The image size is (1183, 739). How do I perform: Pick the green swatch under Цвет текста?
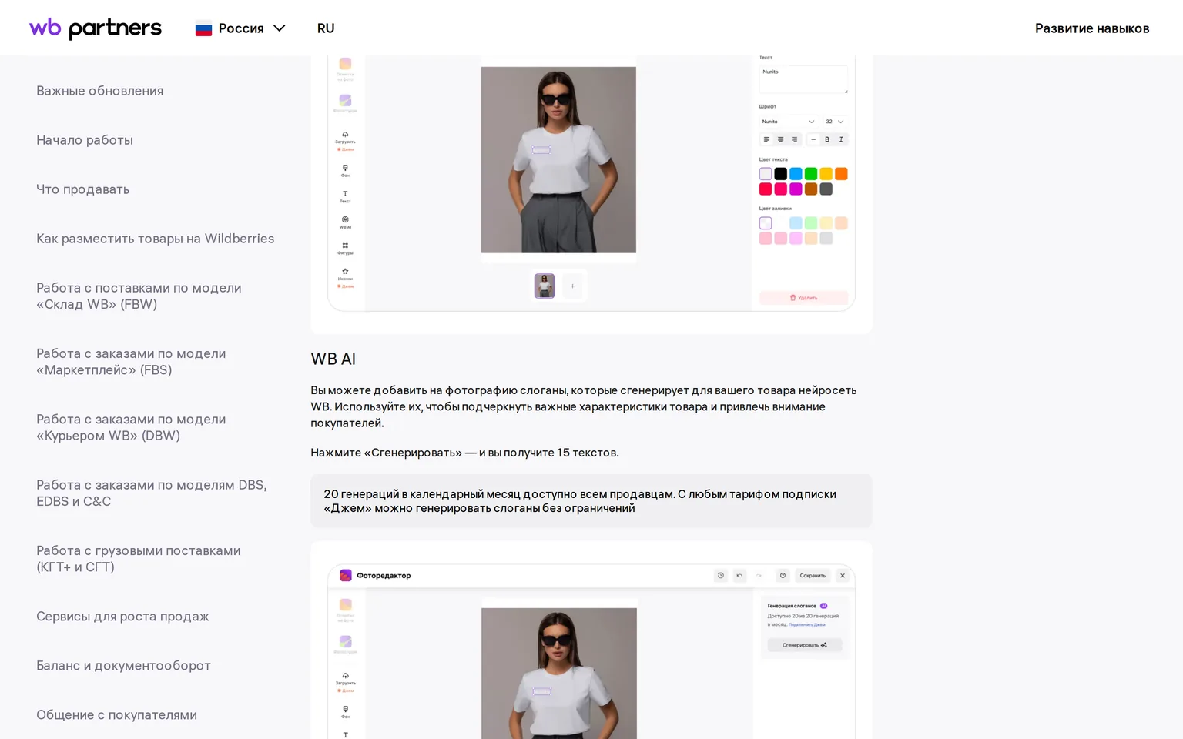click(811, 174)
